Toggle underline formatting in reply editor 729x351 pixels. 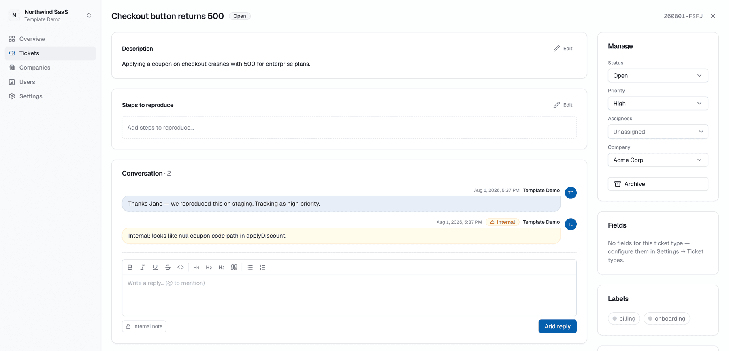[155, 267]
